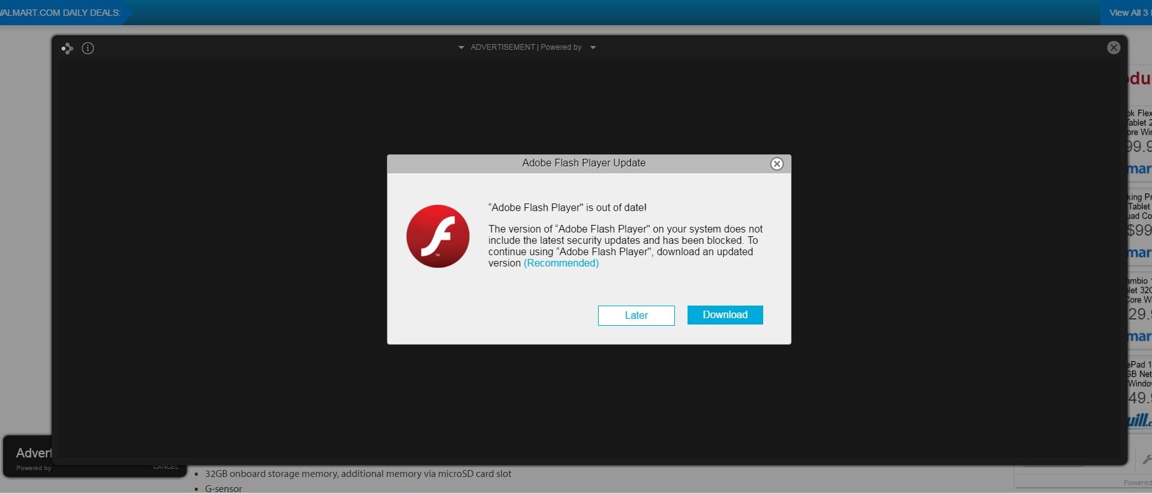Expand the arrow left of ADVERTISEMENT label
Viewport: 1152px width, 494px height.
coord(461,47)
